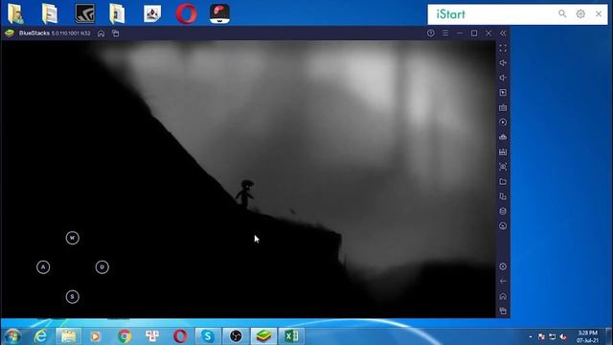Click the iStart magnifier search icon
613x345 pixels.
[x=562, y=13]
